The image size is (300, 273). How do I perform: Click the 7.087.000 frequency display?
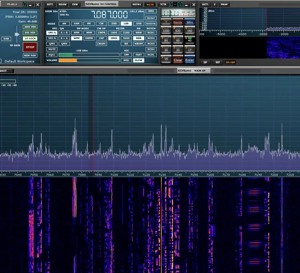click(x=109, y=15)
